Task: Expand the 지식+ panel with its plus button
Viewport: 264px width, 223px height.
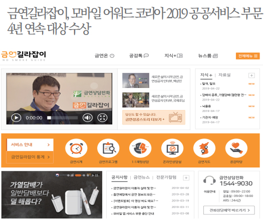Action: pos(251,75)
